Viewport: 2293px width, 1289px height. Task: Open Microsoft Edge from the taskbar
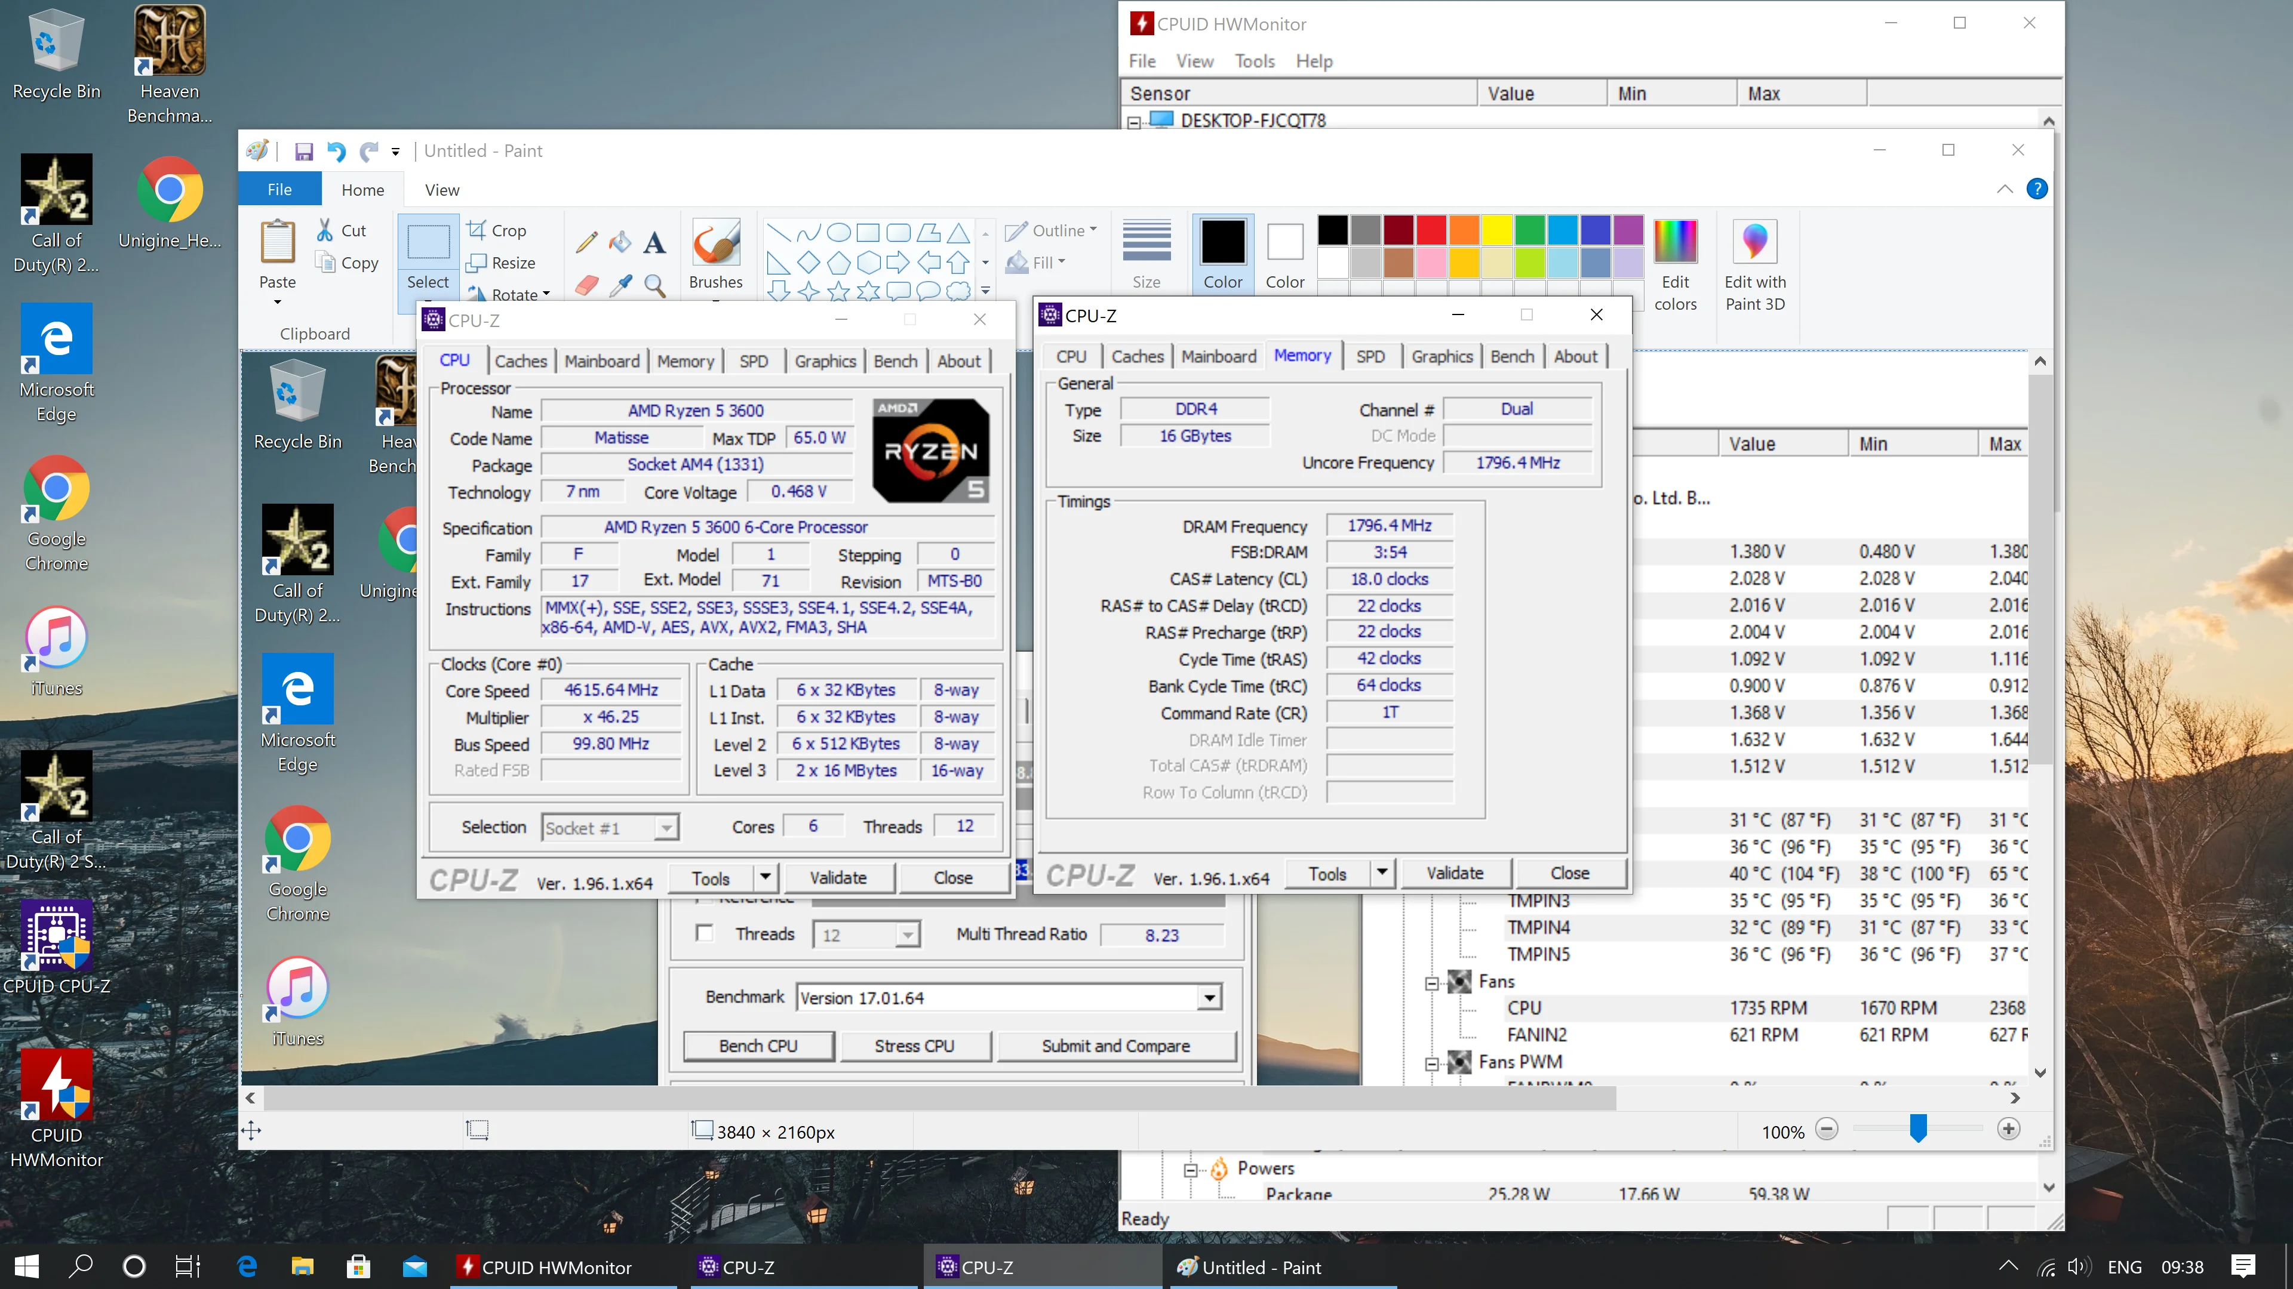coord(247,1266)
